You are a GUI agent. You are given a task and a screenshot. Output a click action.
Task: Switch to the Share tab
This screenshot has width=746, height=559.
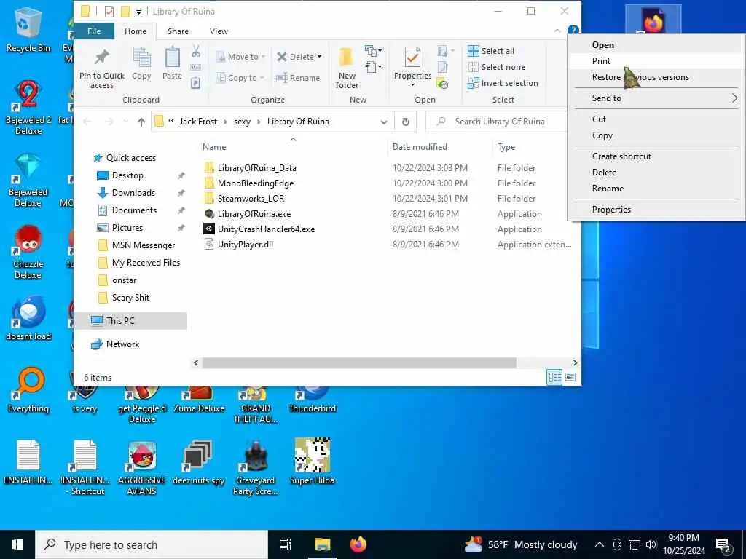178,31
